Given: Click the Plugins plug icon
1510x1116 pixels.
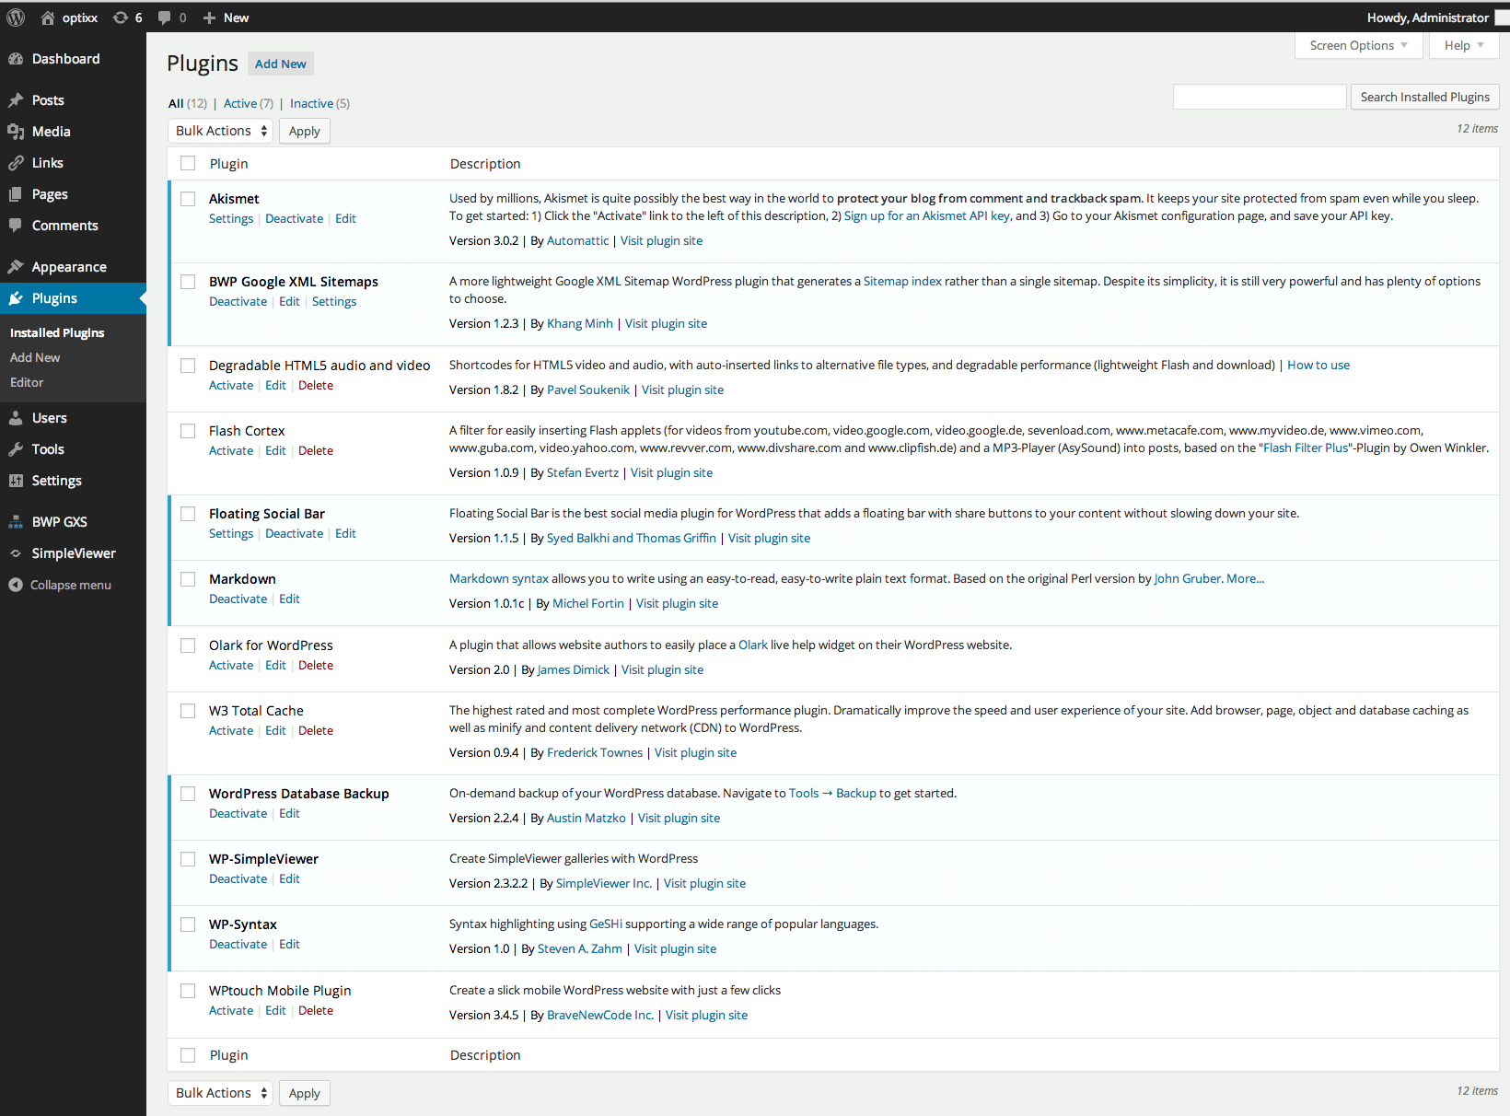Looking at the screenshot, I should pos(16,298).
